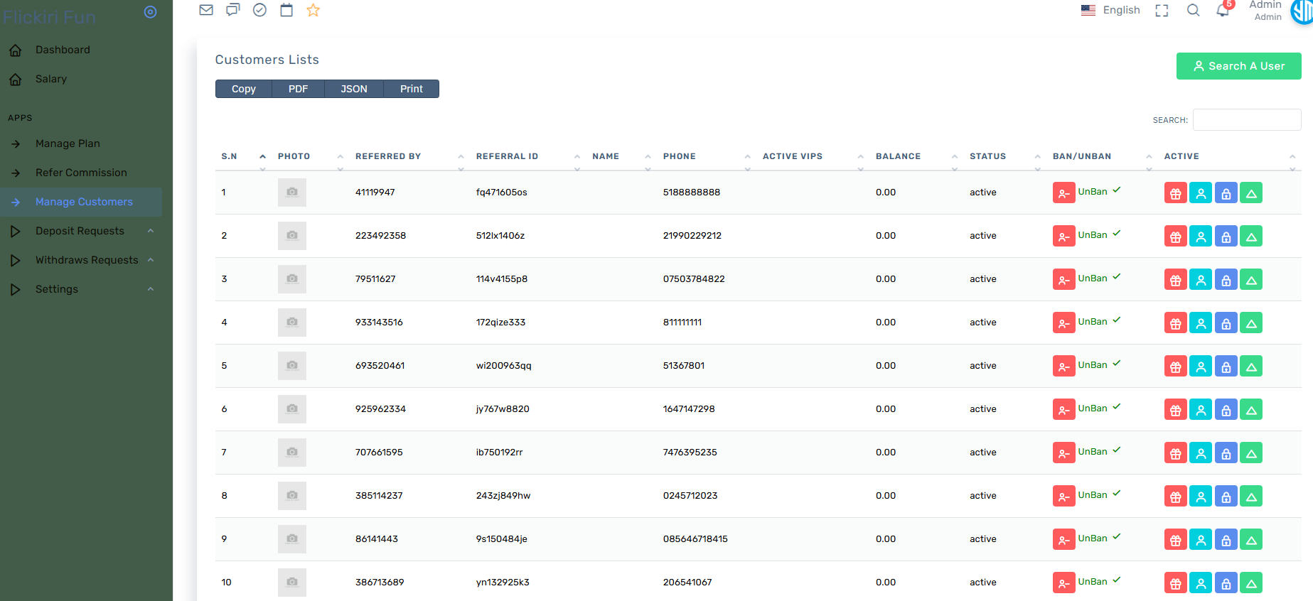Open the English language dropdown
The height and width of the screenshot is (601, 1313).
1110,10
